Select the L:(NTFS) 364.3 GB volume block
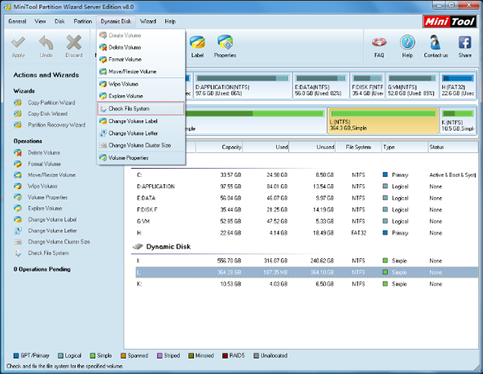483x374 pixels. coord(383,121)
